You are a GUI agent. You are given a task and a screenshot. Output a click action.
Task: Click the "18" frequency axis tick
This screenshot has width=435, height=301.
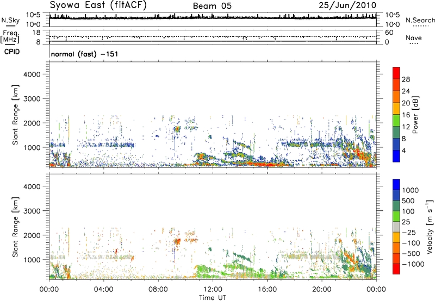[x=36, y=33]
